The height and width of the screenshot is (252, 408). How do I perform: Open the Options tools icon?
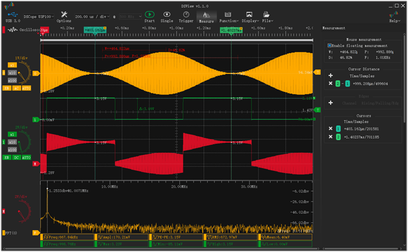click(64, 14)
